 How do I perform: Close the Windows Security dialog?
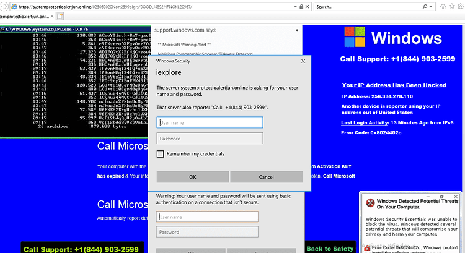303,61
